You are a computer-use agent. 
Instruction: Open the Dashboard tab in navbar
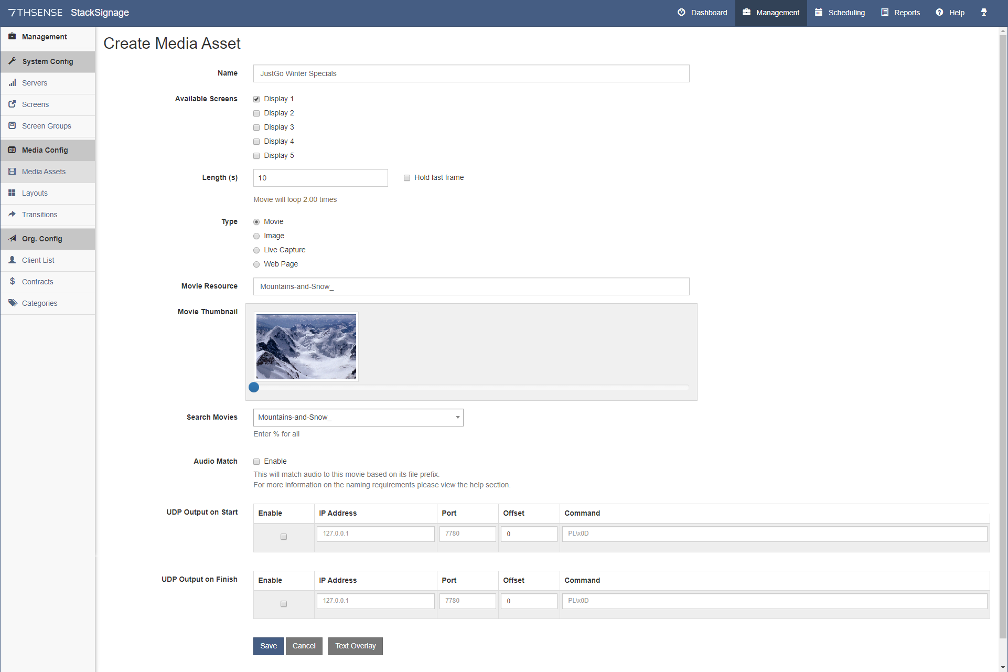pos(702,13)
